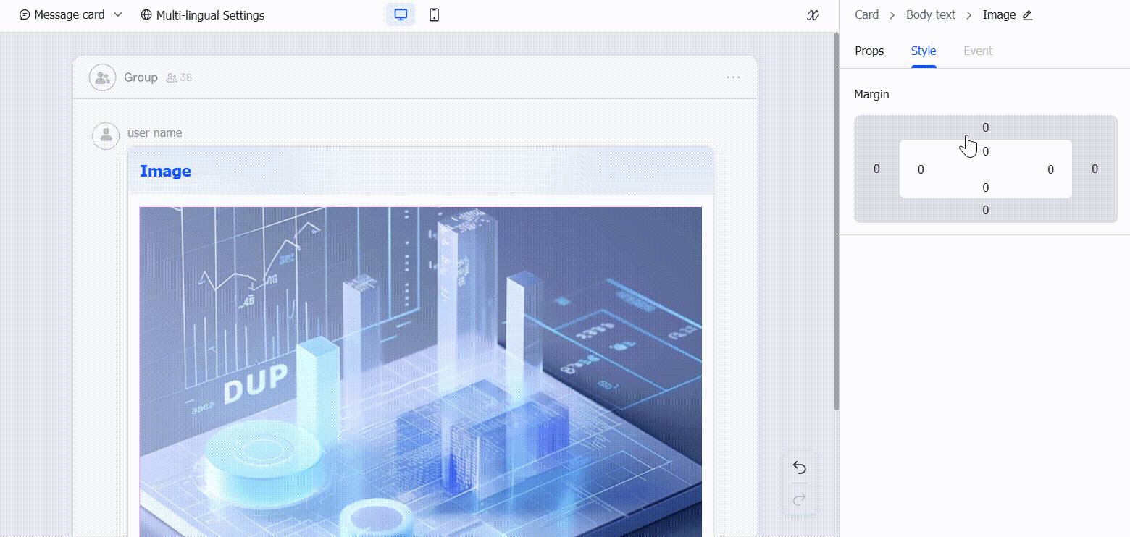Click the canvas vertical scrollbar
The height and width of the screenshot is (537, 1130).
click(837, 221)
